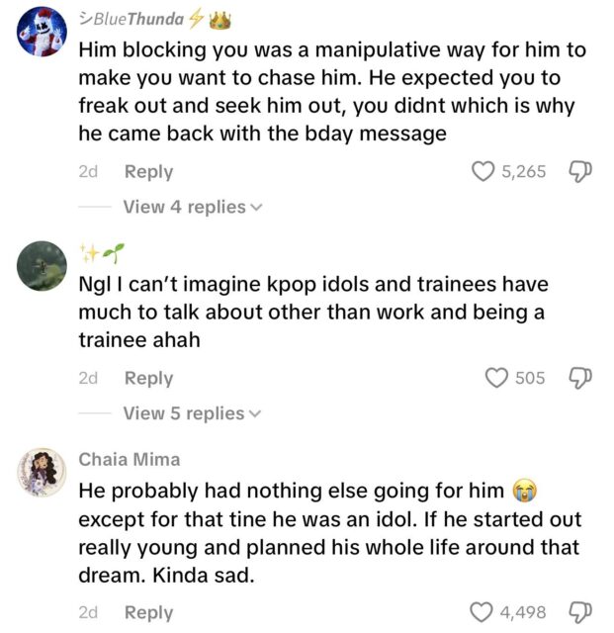This screenshot has width=614, height=633.
Task: Like Chaia Mima's comment
Action: tap(482, 613)
